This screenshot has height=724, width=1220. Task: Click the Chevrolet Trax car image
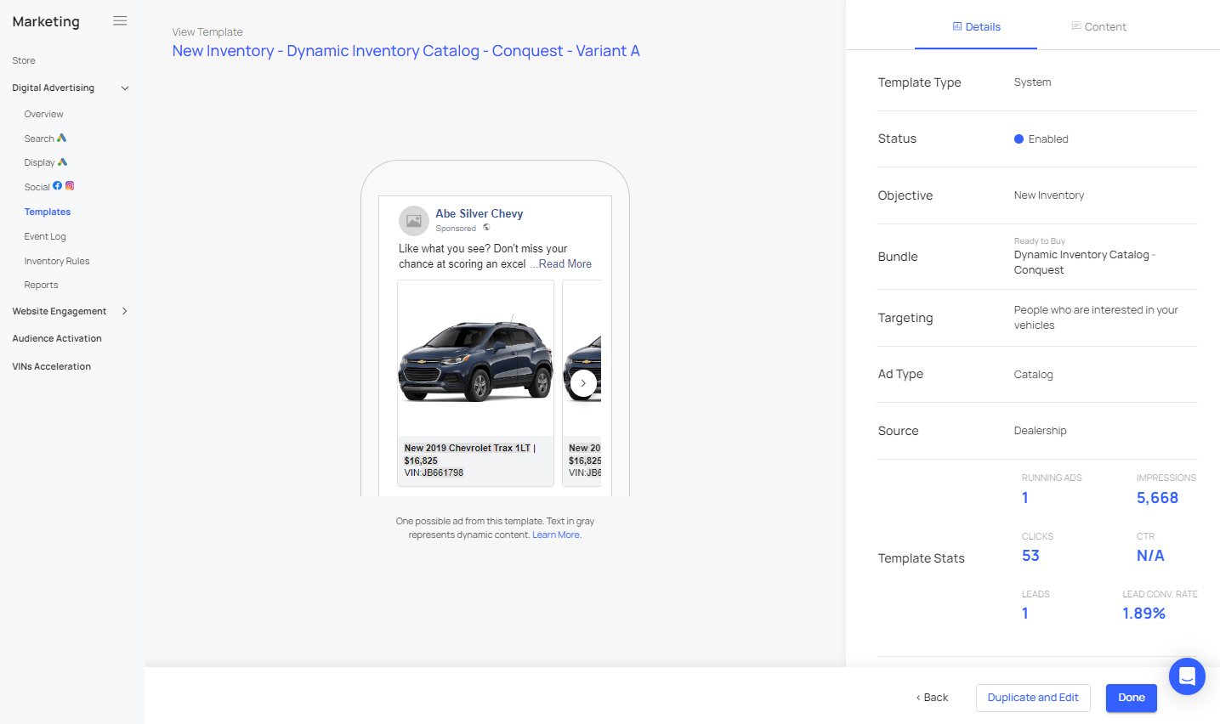point(475,360)
